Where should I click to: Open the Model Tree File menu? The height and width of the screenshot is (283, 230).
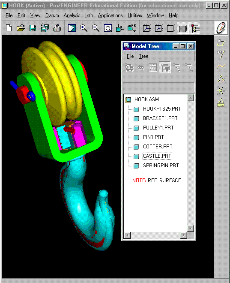pos(130,56)
